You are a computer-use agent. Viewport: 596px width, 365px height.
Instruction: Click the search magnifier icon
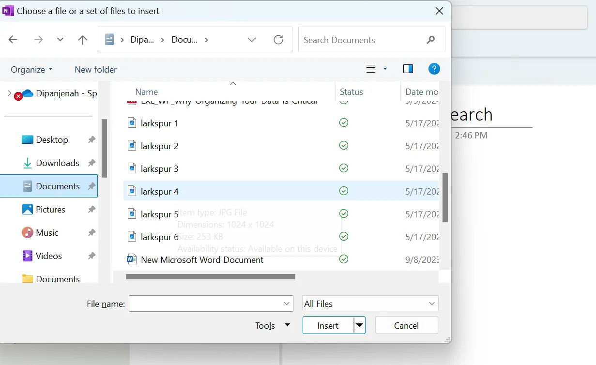431,40
